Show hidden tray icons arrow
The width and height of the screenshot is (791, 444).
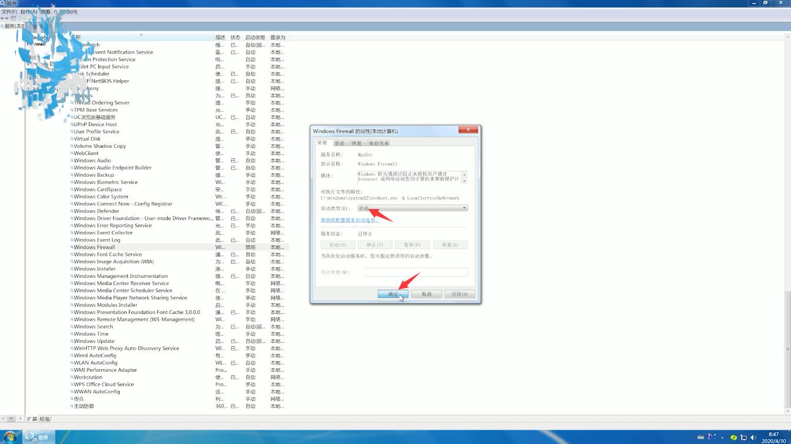click(x=723, y=438)
